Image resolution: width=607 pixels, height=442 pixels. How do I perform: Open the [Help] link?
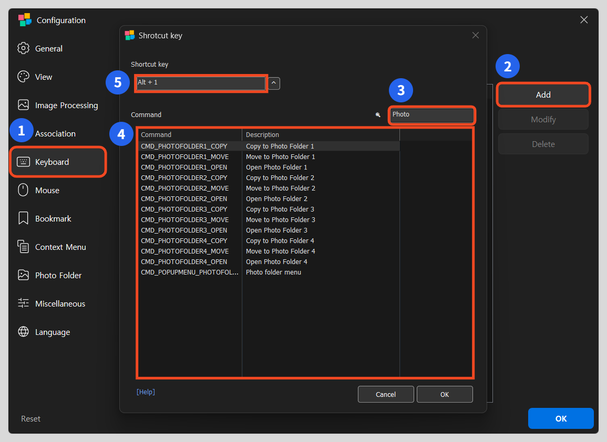[146, 392]
